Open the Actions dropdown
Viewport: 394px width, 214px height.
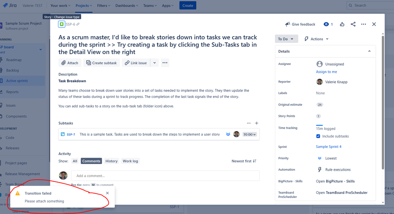316,39
